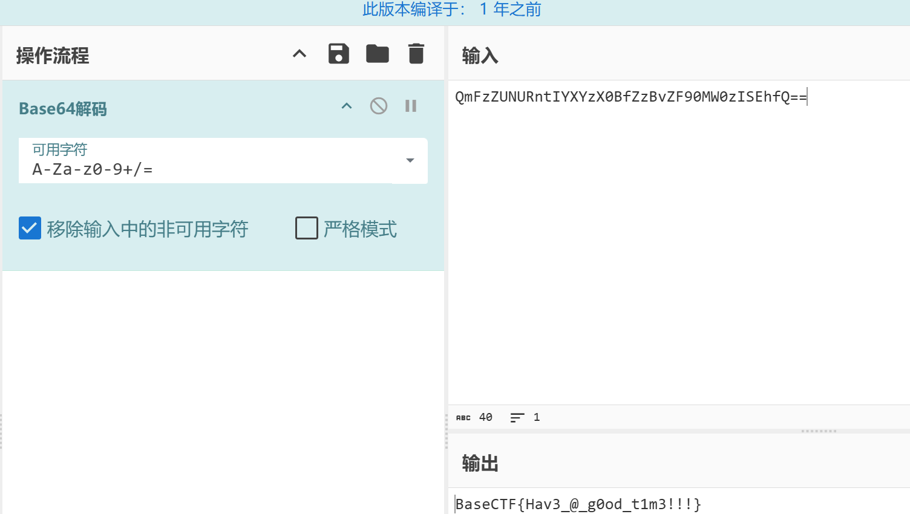
Task: Disable the Base64解码 operation
Action: point(379,106)
